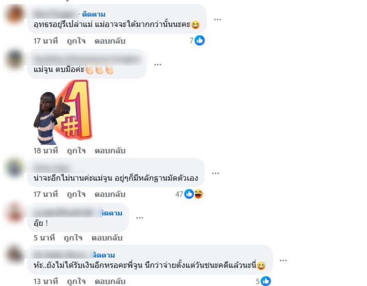The width and height of the screenshot is (367, 286).
Task: Click the haha reaction emoji beside 47
Action: (x=198, y=194)
